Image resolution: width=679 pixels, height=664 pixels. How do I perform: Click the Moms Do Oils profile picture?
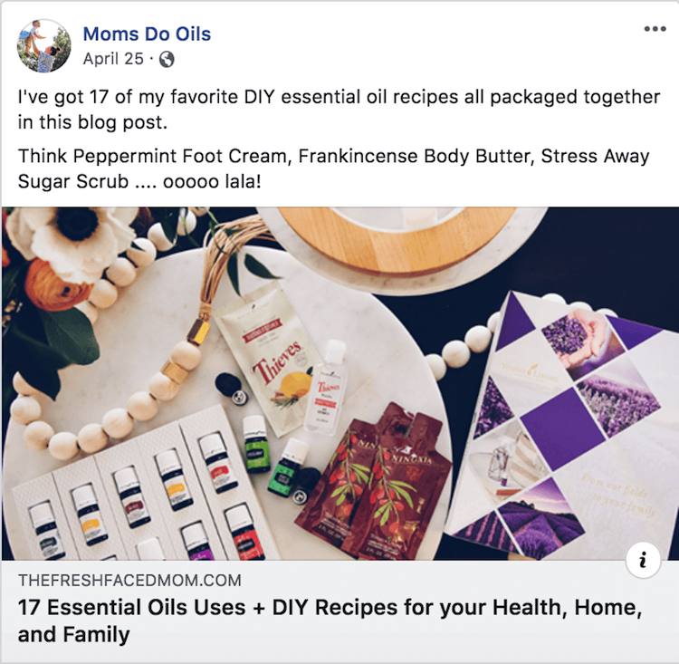point(43,45)
